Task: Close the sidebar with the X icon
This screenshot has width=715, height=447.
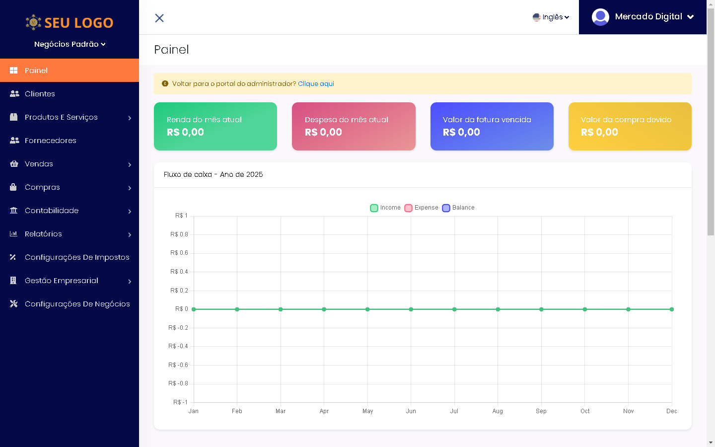Action: pos(159,18)
